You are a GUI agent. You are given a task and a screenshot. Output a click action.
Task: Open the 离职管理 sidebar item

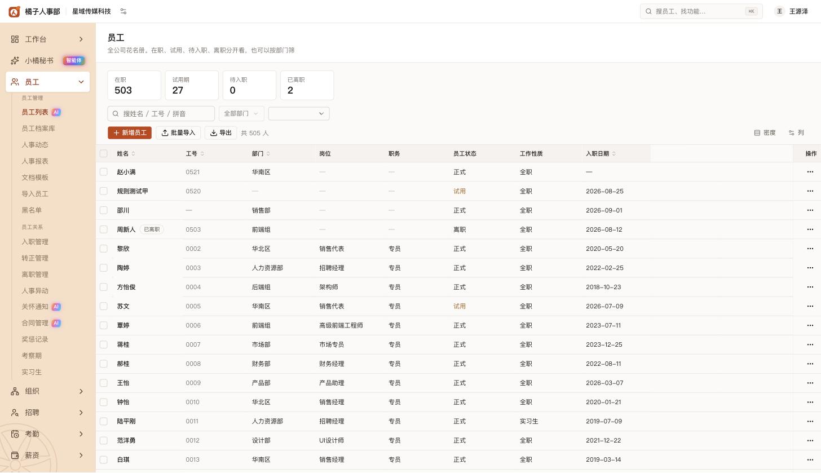35,275
